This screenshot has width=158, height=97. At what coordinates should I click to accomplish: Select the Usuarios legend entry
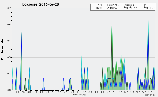coord(126,5)
